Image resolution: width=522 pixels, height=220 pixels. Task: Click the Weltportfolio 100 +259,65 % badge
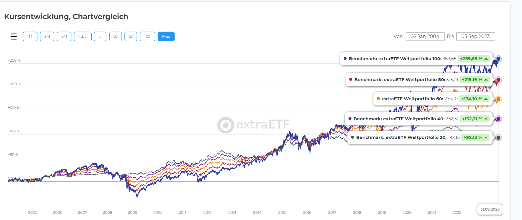click(474, 59)
